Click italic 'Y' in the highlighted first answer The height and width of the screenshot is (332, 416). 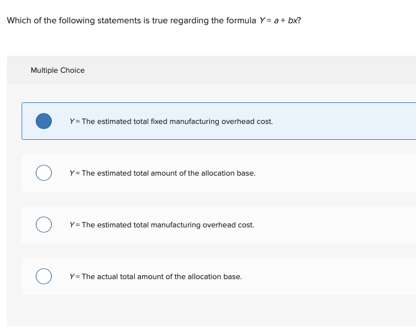72,122
